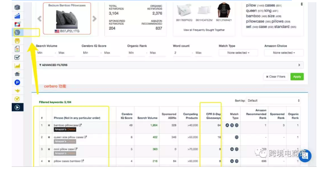322x170 pixels.
Task: Open the spy hat icon in the sidebar
Action: [17, 74]
